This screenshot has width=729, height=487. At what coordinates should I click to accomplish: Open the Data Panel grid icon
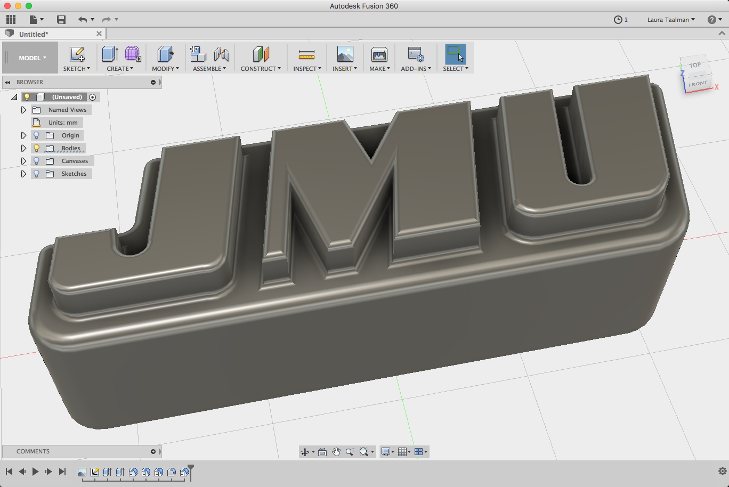pyautogui.click(x=11, y=20)
